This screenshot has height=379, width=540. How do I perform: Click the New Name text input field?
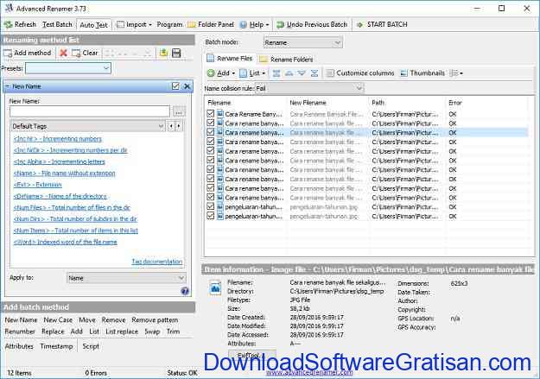(90, 112)
